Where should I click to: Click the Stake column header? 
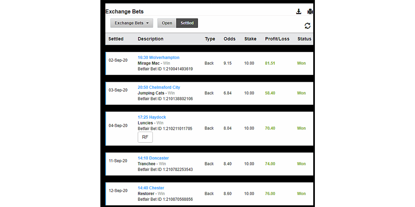[250, 39]
